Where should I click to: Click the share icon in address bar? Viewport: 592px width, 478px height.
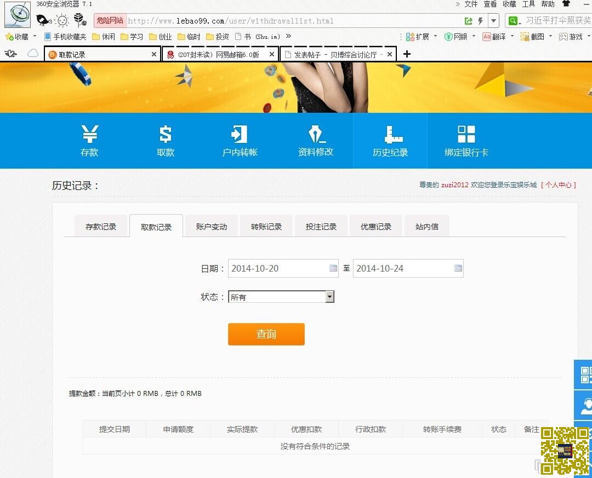tap(468, 21)
